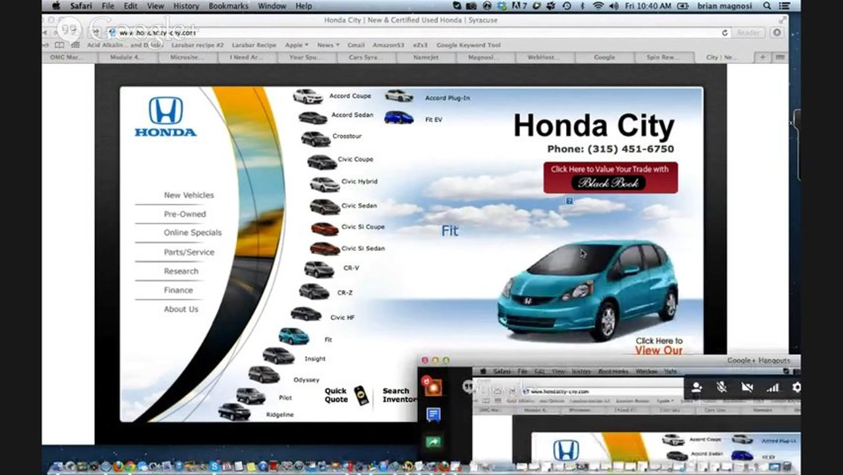Screen dimensions: 843x475
Task: Click the Quick Quote price tag icon
Action: click(361, 395)
